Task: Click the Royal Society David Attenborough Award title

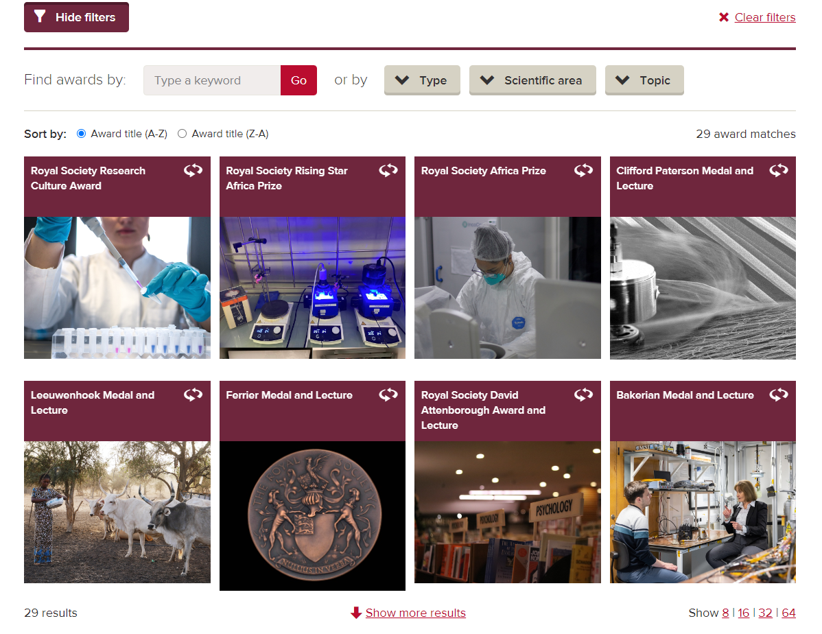Action: [x=483, y=410]
